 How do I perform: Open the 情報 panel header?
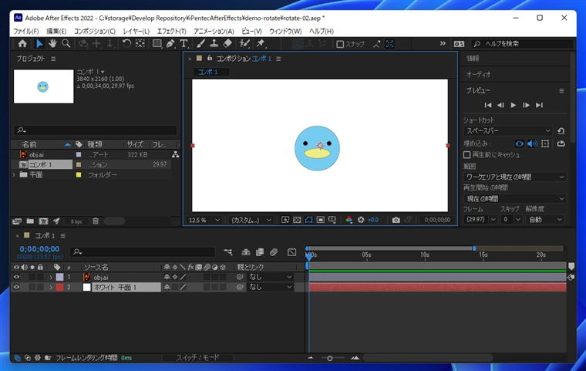[473, 59]
